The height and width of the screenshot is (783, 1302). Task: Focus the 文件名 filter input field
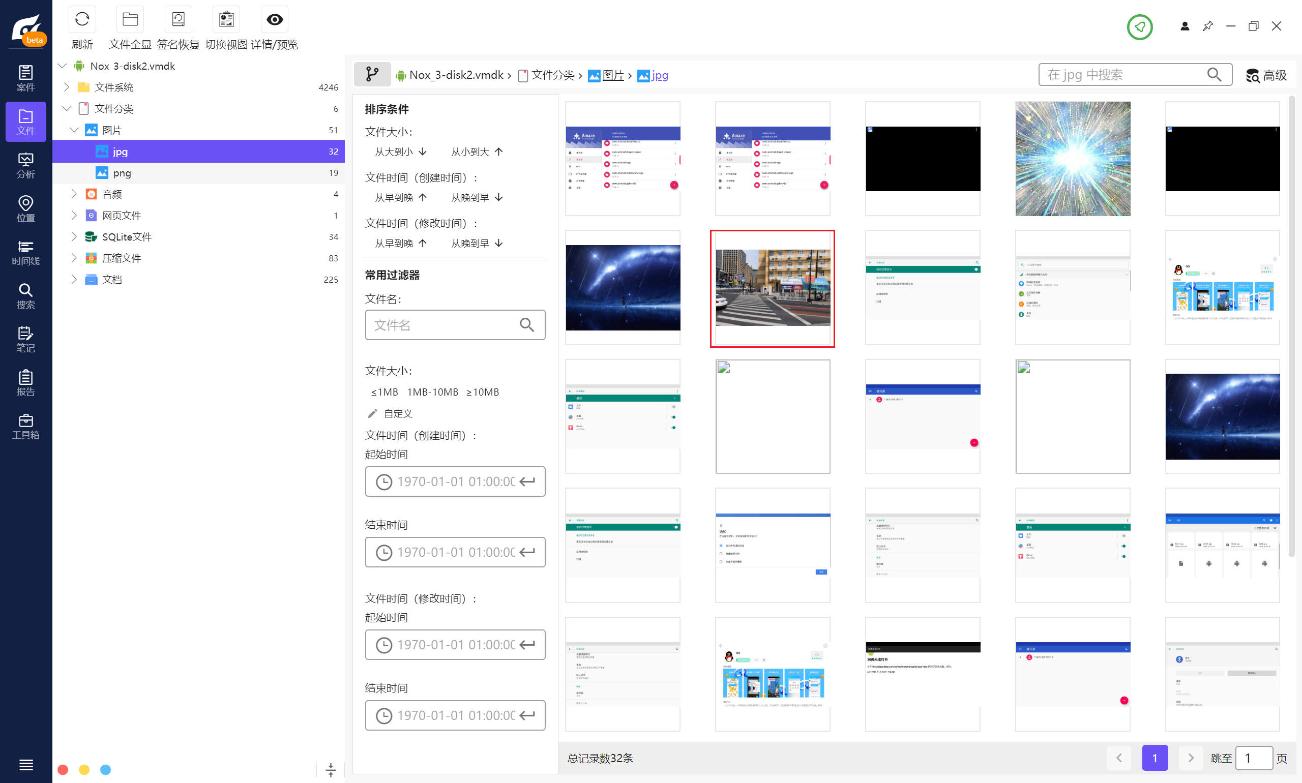[455, 324]
